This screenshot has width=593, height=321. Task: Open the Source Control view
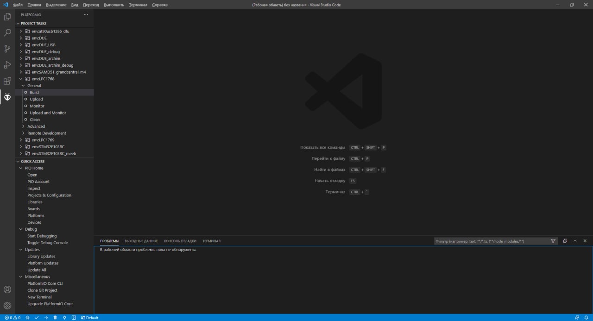7,49
